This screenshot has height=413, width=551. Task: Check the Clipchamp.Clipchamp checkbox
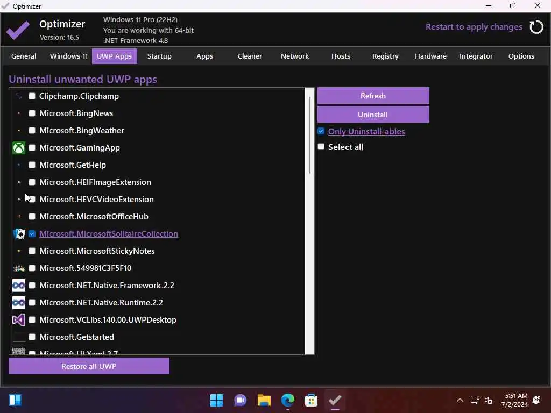pos(32,96)
